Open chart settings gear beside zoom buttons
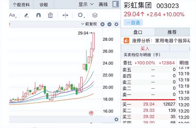This screenshot has width=196, height=128. 116,24
